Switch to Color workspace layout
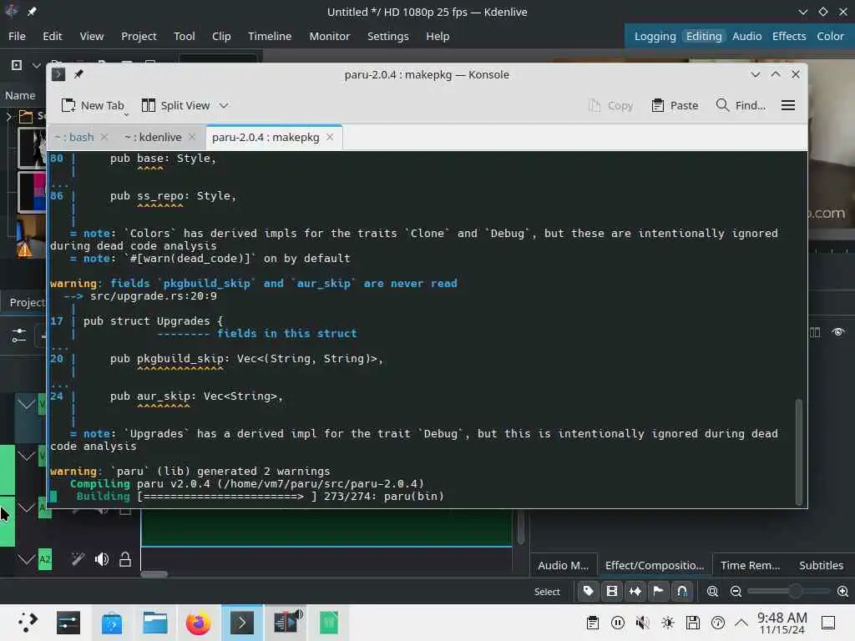 coord(830,36)
